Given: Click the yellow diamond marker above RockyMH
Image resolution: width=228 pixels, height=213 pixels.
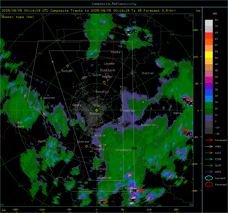Looking at the screenshot, I should click(68, 66).
